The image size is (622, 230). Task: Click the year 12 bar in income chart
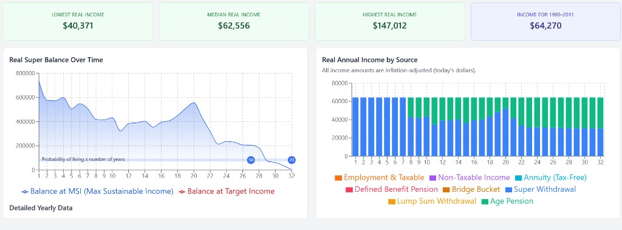coord(442,126)
